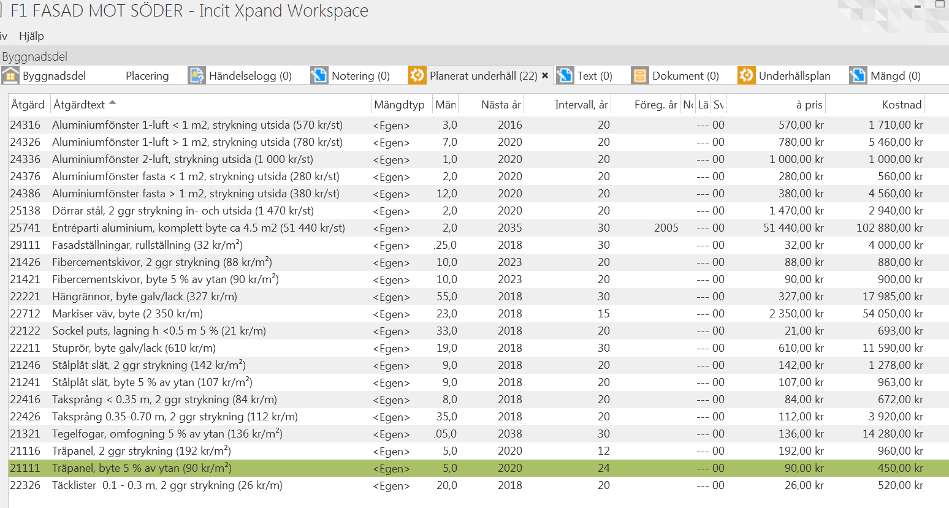Select Taksprång < 0.35 m row
Screen dimensions: 949x508
coord(478,400)
